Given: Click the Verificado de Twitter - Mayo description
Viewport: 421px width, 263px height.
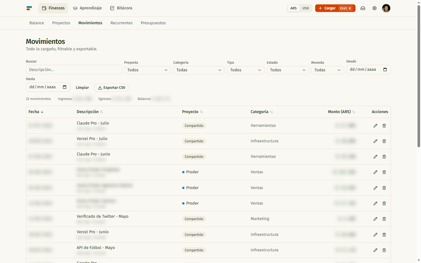Looking at the screenshot, I should (103, 217).
